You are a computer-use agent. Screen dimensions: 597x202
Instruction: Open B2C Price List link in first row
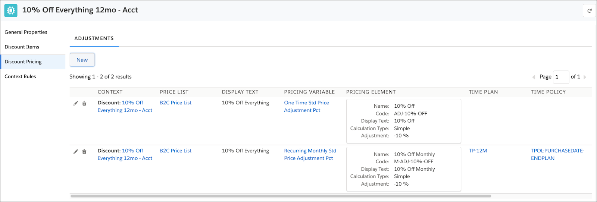coord(175,103)
